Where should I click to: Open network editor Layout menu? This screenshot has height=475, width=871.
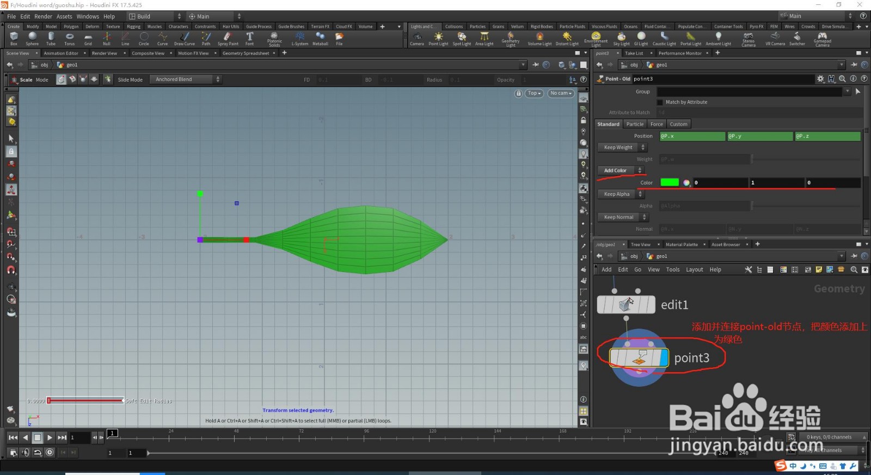coord(694,270)
